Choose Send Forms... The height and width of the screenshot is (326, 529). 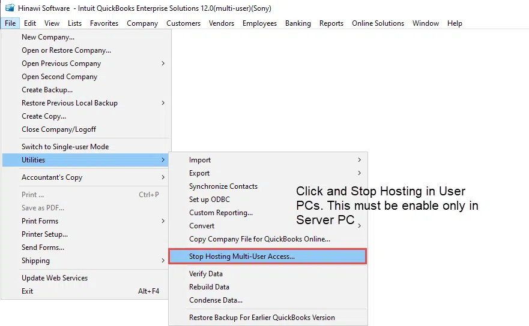(x=86, y=247)
